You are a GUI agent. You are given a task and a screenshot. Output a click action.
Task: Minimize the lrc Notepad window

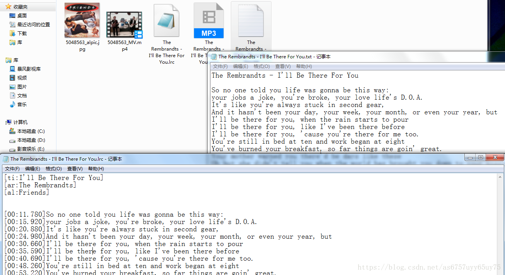469,157
